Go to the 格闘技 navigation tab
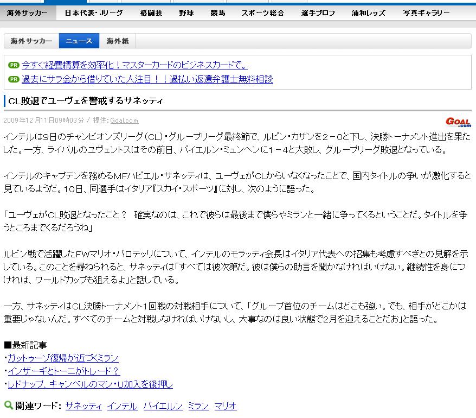Viewport: 476px width, 418px height. (x=151, y=13)
